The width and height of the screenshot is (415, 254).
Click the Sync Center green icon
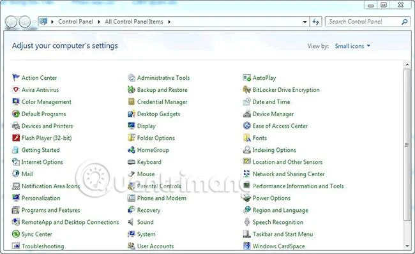[x=16, y=234]
